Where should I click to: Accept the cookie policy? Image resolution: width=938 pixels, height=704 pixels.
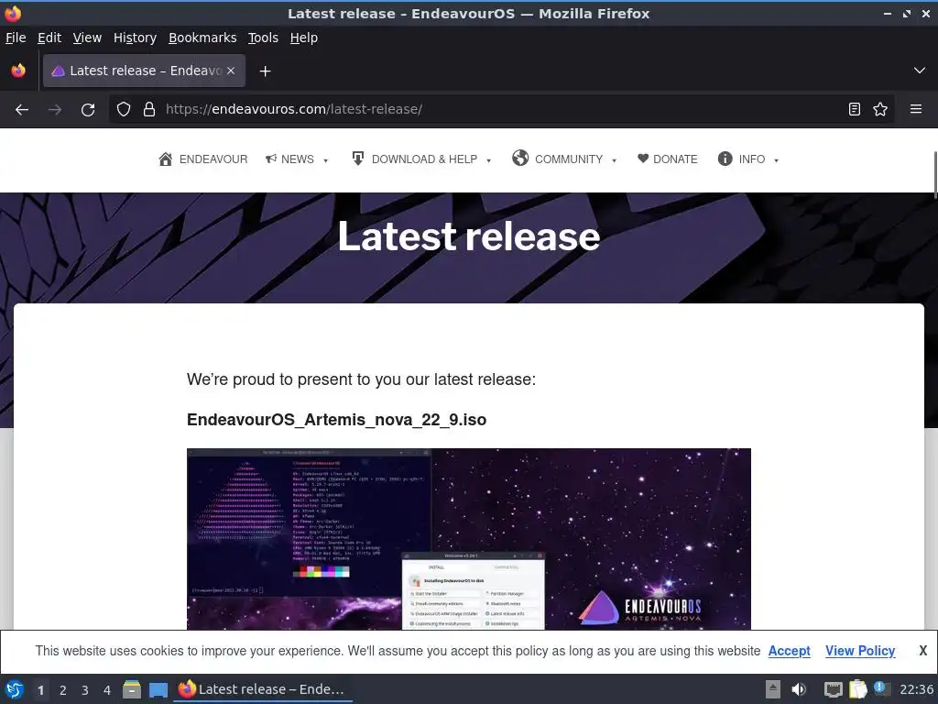click(x=789, y=651)
